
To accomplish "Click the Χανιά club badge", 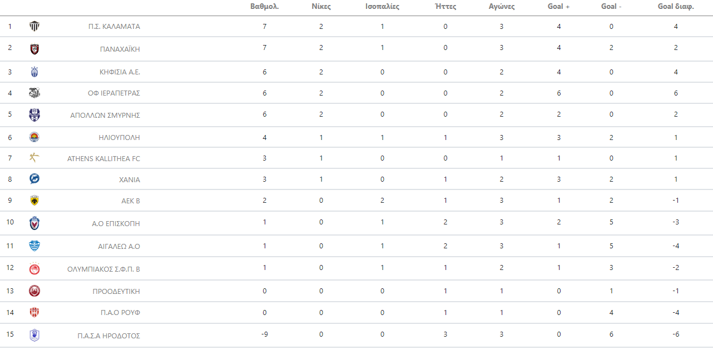I will 34,179.
